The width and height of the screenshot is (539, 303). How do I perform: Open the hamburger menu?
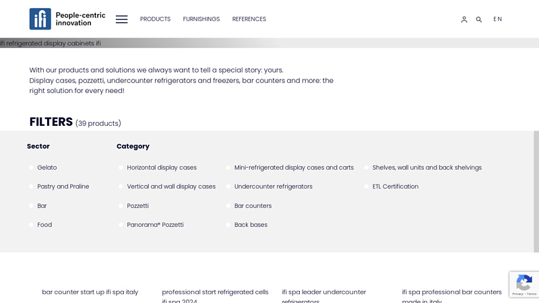[x=122, y=20]
